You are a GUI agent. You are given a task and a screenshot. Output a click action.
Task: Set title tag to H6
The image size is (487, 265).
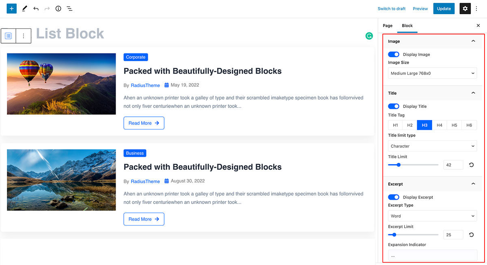click(469, 125)
